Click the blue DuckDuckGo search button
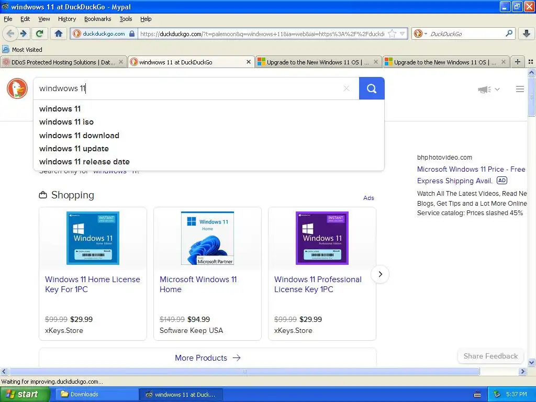 click(372, 88)
